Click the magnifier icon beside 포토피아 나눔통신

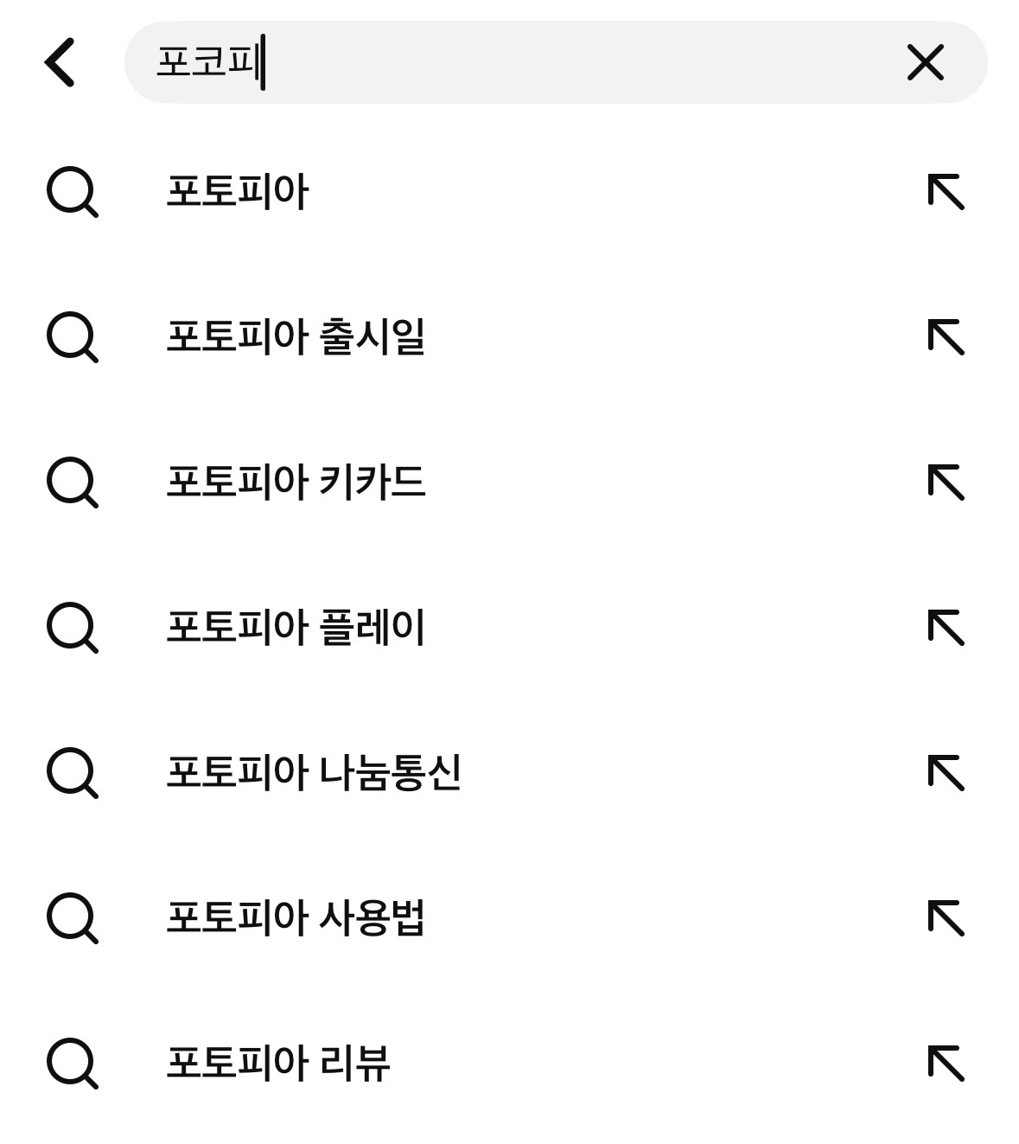[72, 772]
